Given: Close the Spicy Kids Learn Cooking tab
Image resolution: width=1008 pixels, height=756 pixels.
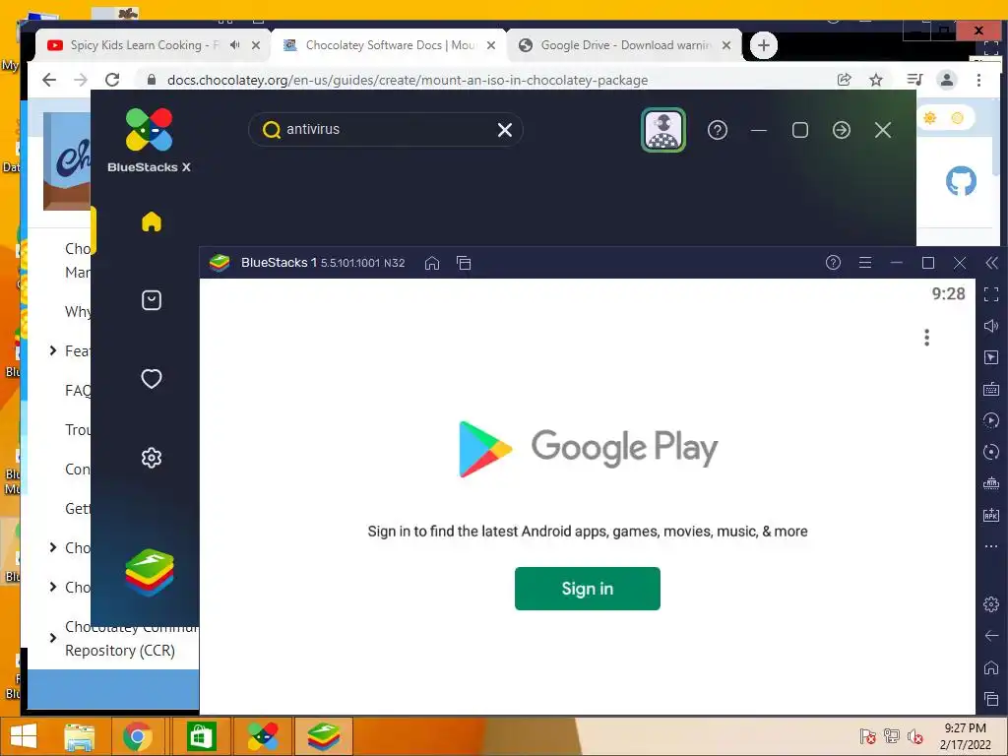Looking at the screenshot, I should point(256,45).
